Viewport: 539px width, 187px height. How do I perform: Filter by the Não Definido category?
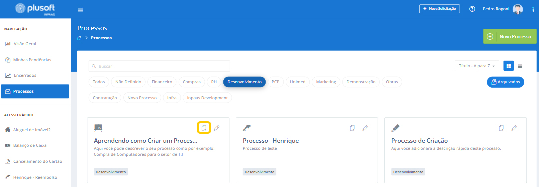click(x=128, y=82)
